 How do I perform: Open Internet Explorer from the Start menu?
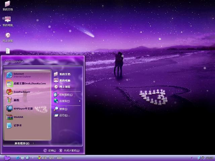tap(20, 75)
